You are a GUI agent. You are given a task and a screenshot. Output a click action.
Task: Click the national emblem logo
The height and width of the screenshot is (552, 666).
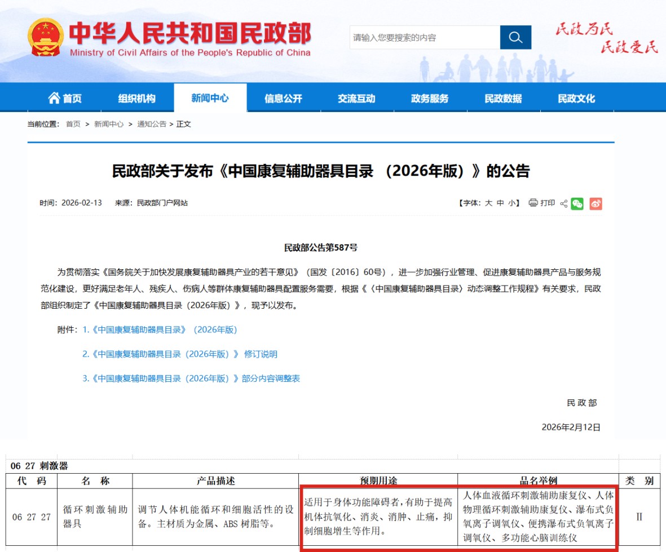(46, 37)
